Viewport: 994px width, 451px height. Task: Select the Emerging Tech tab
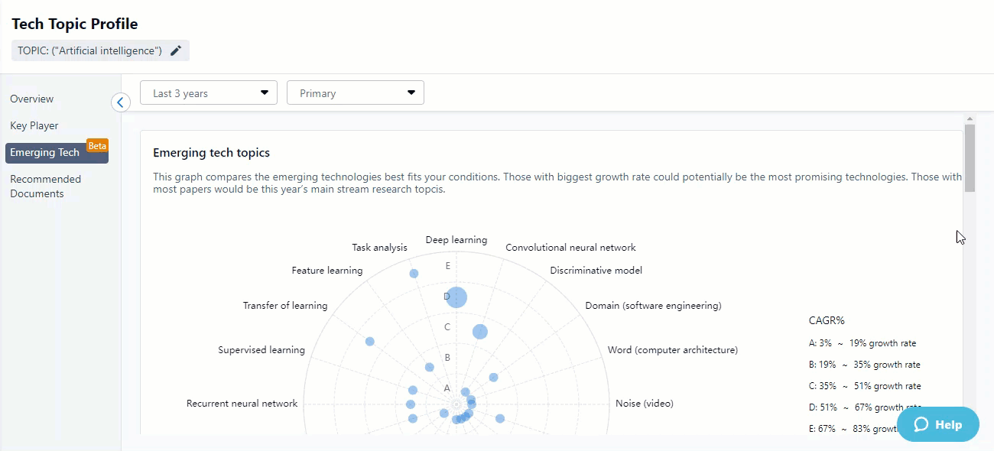(x=46, y=151)
